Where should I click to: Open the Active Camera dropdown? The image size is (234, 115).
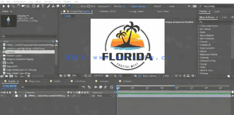pos(151,76)
